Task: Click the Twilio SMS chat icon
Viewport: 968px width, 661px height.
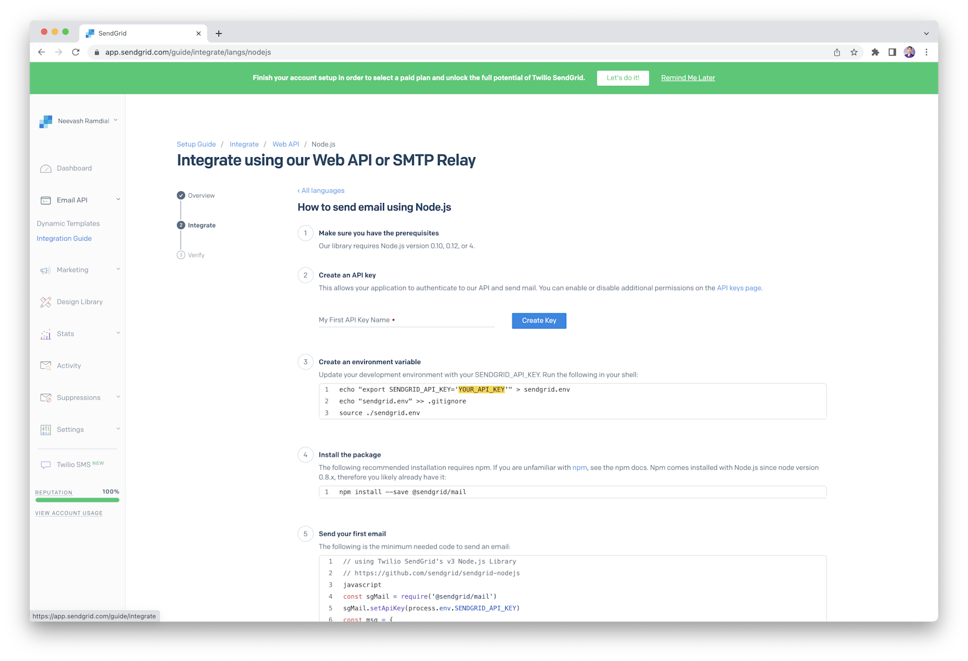Action: point(45,465)
